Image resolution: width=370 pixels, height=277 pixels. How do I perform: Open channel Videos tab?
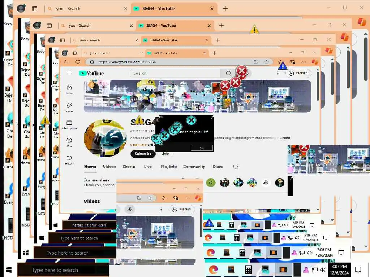(x=109, y=167)
